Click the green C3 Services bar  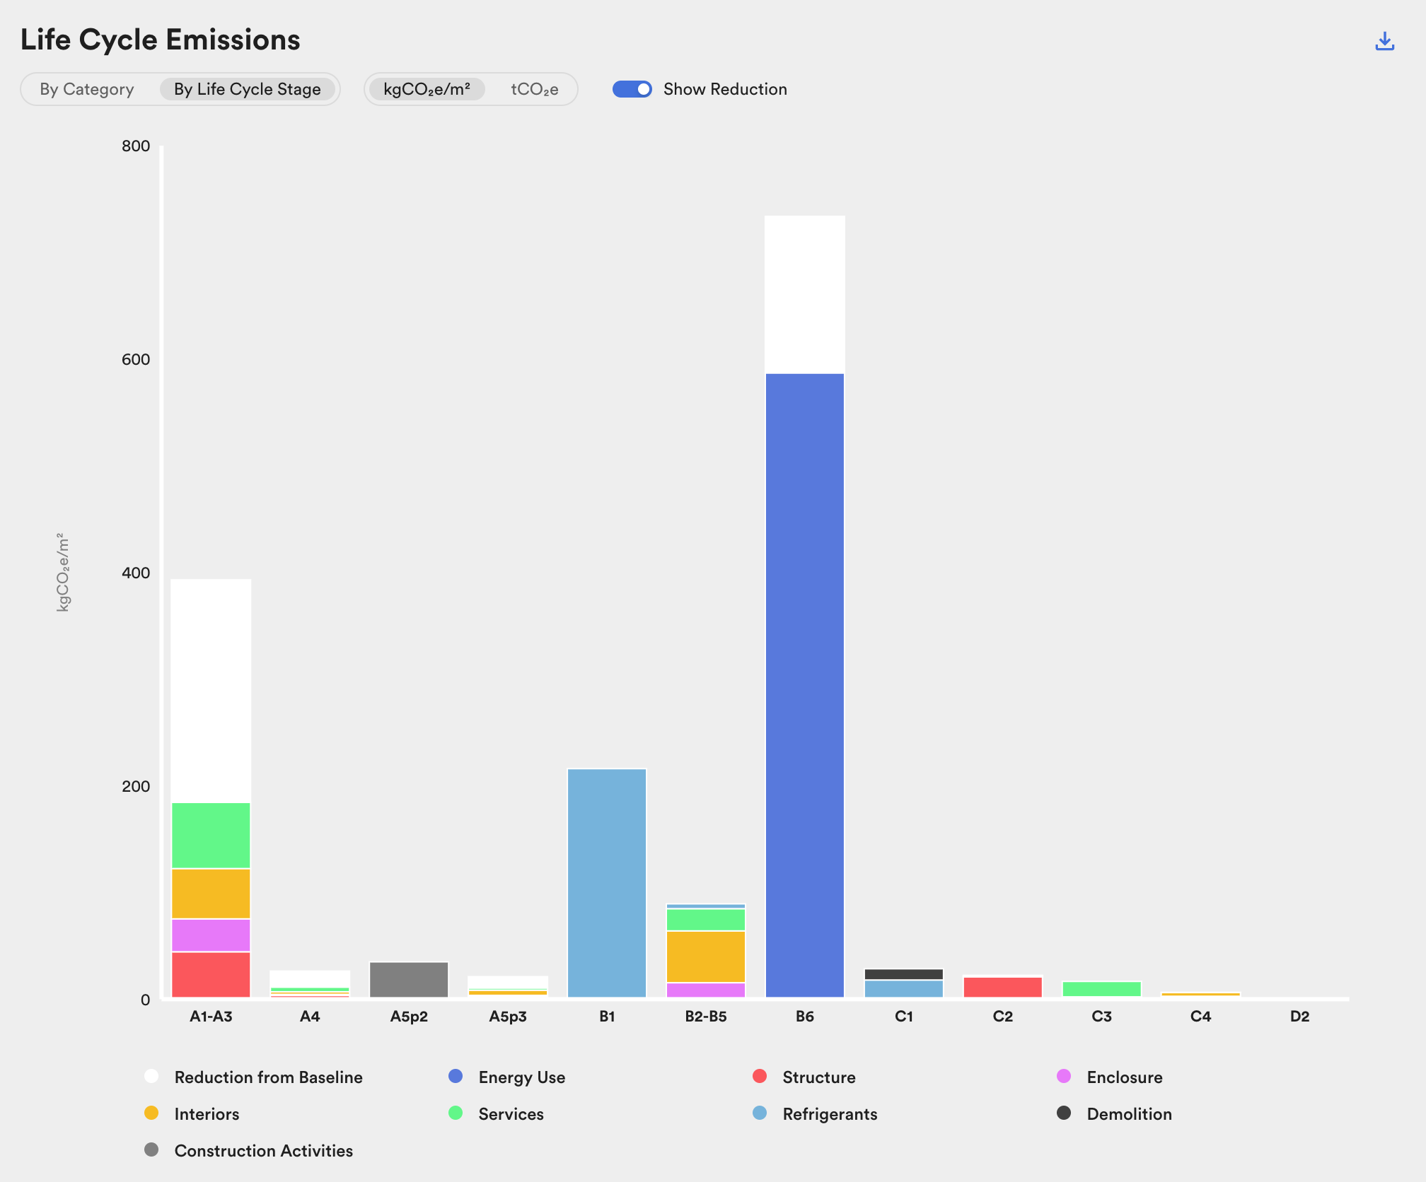click(1102, 989)
